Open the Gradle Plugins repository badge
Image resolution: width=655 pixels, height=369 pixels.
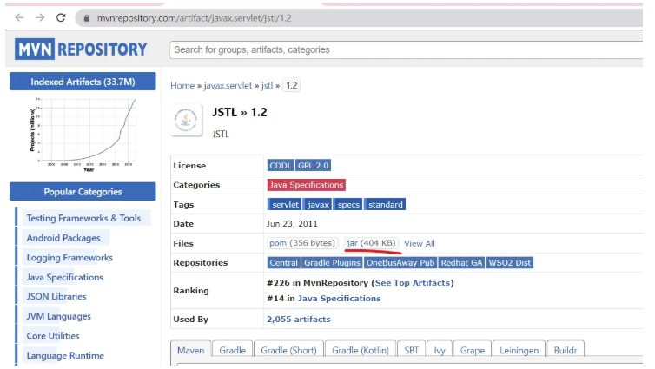332,262
